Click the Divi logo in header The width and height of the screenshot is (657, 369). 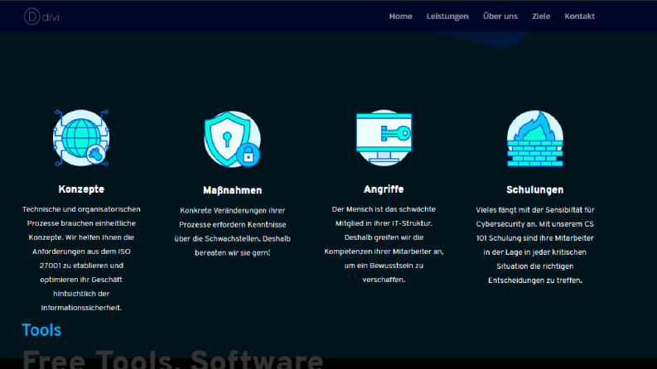[x=41, y=17]
